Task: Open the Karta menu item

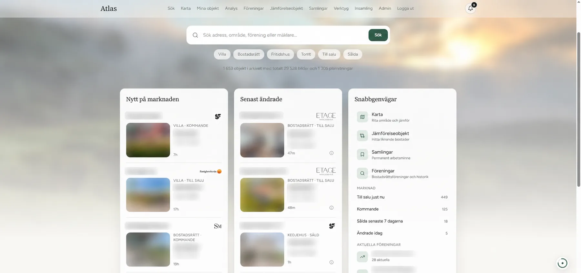Action: pyautogui.click(x=186, y=8)
